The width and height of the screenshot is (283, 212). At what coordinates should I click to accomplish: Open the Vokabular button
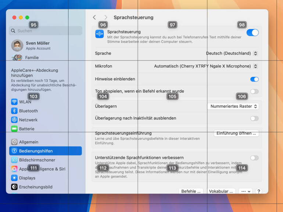point(221,191)
